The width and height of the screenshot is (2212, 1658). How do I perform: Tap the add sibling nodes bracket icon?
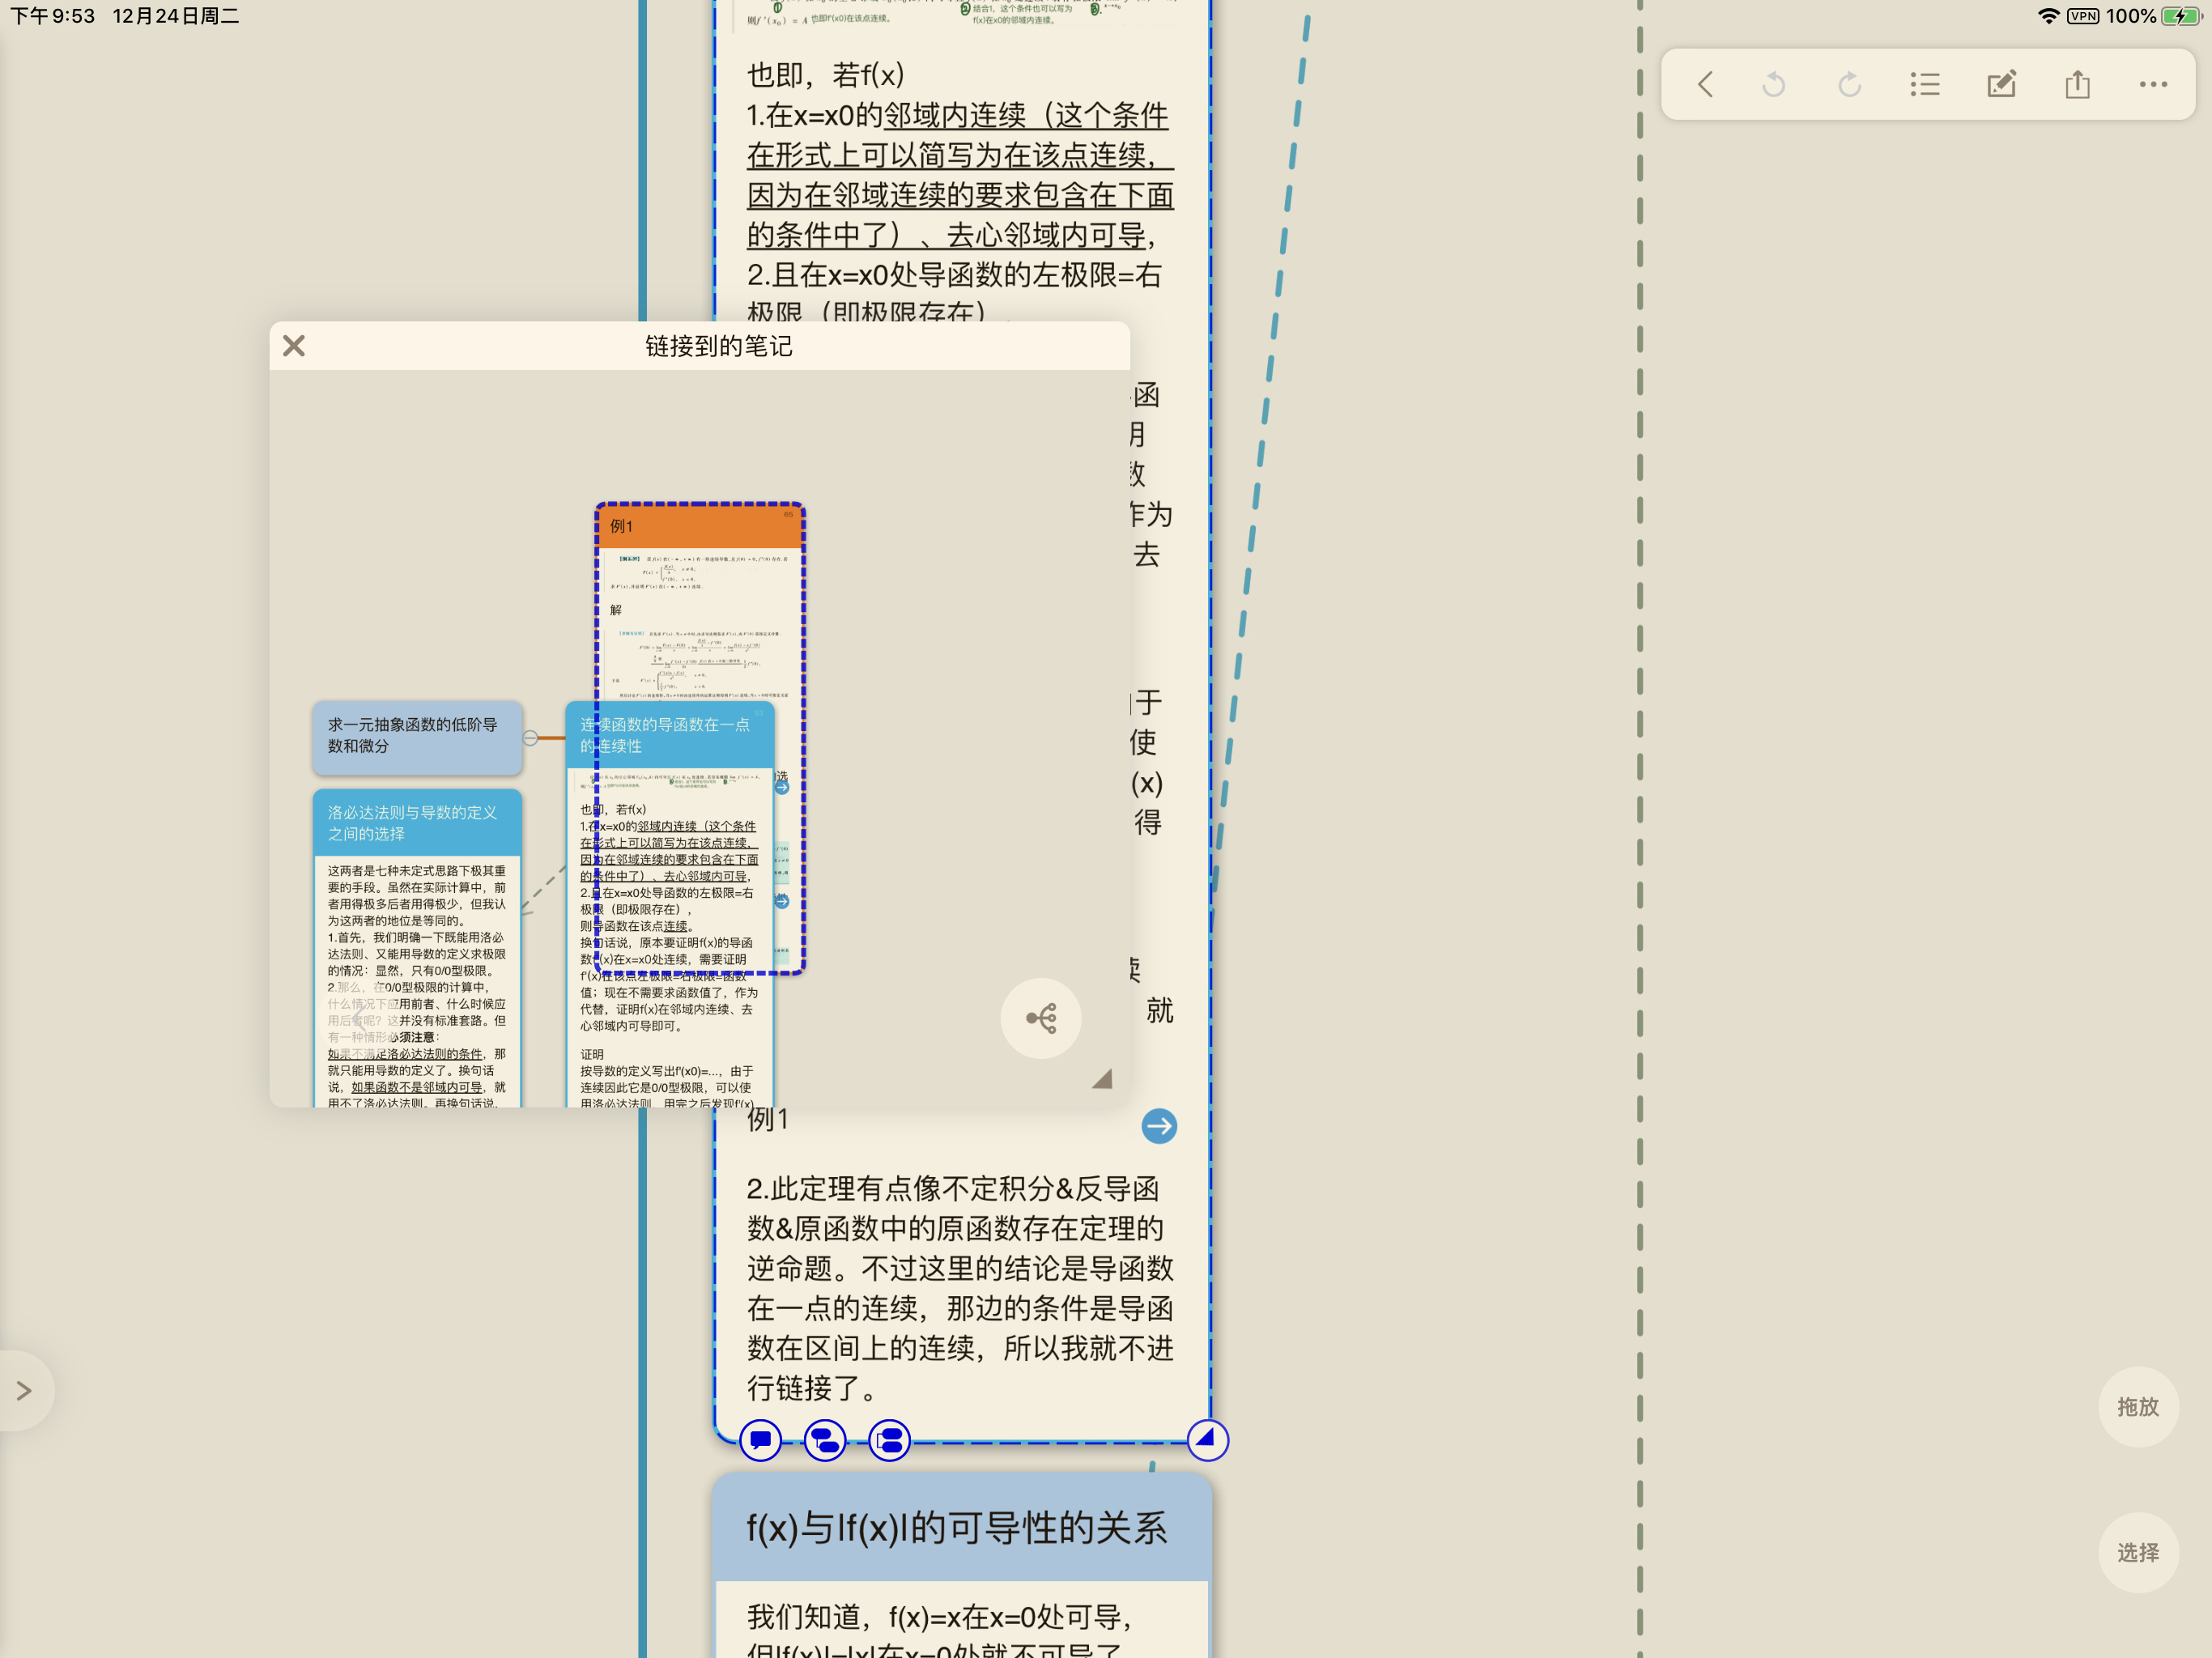889,1440
